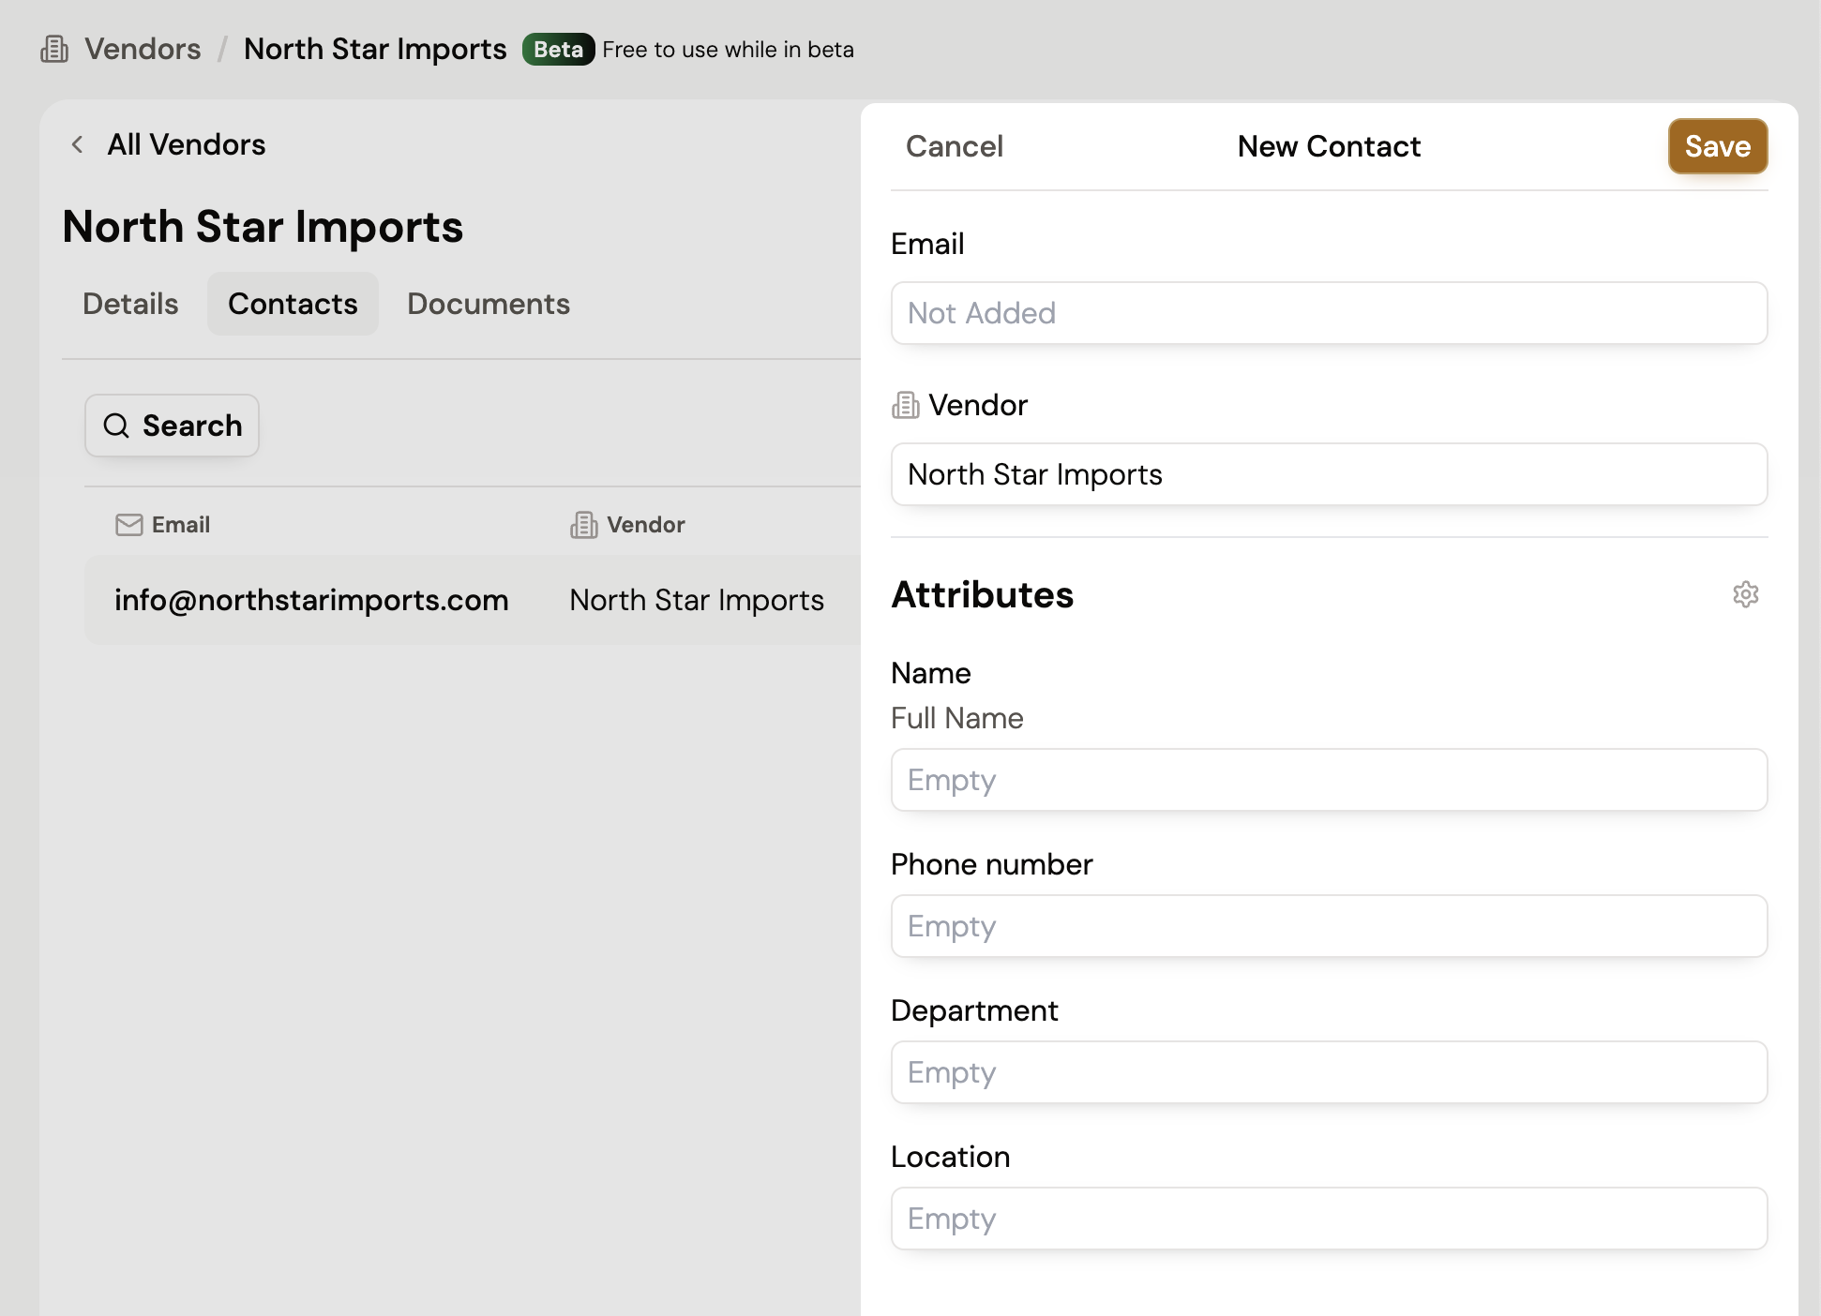The height and width of the screenshot is (1316, 1821).
Task: Click the Vendor column building icon
Action: [x=583, y=525]
